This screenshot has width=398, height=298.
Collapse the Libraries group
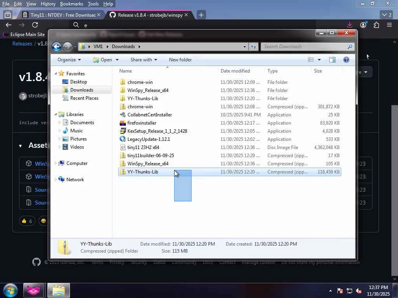(x=56, y=114)
